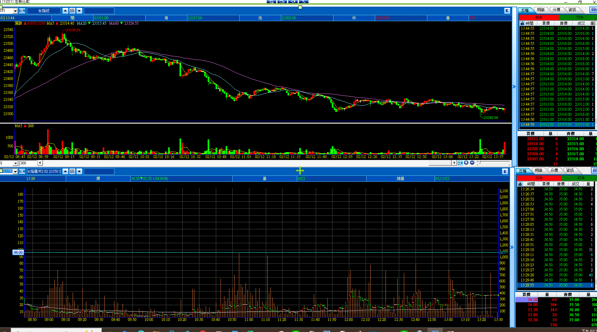Collapse upper side panel with double chevron
The height and width of the screenshot is (332, 597).
[x=514, y=87]
